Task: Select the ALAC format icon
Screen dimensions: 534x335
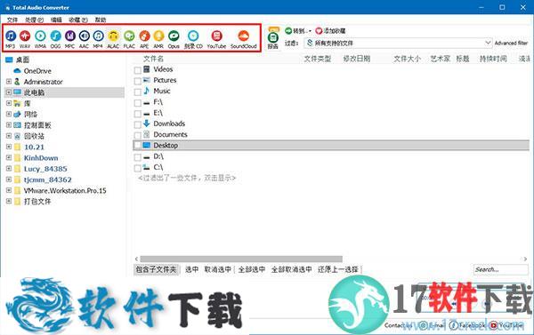Action: pos(113,36)
